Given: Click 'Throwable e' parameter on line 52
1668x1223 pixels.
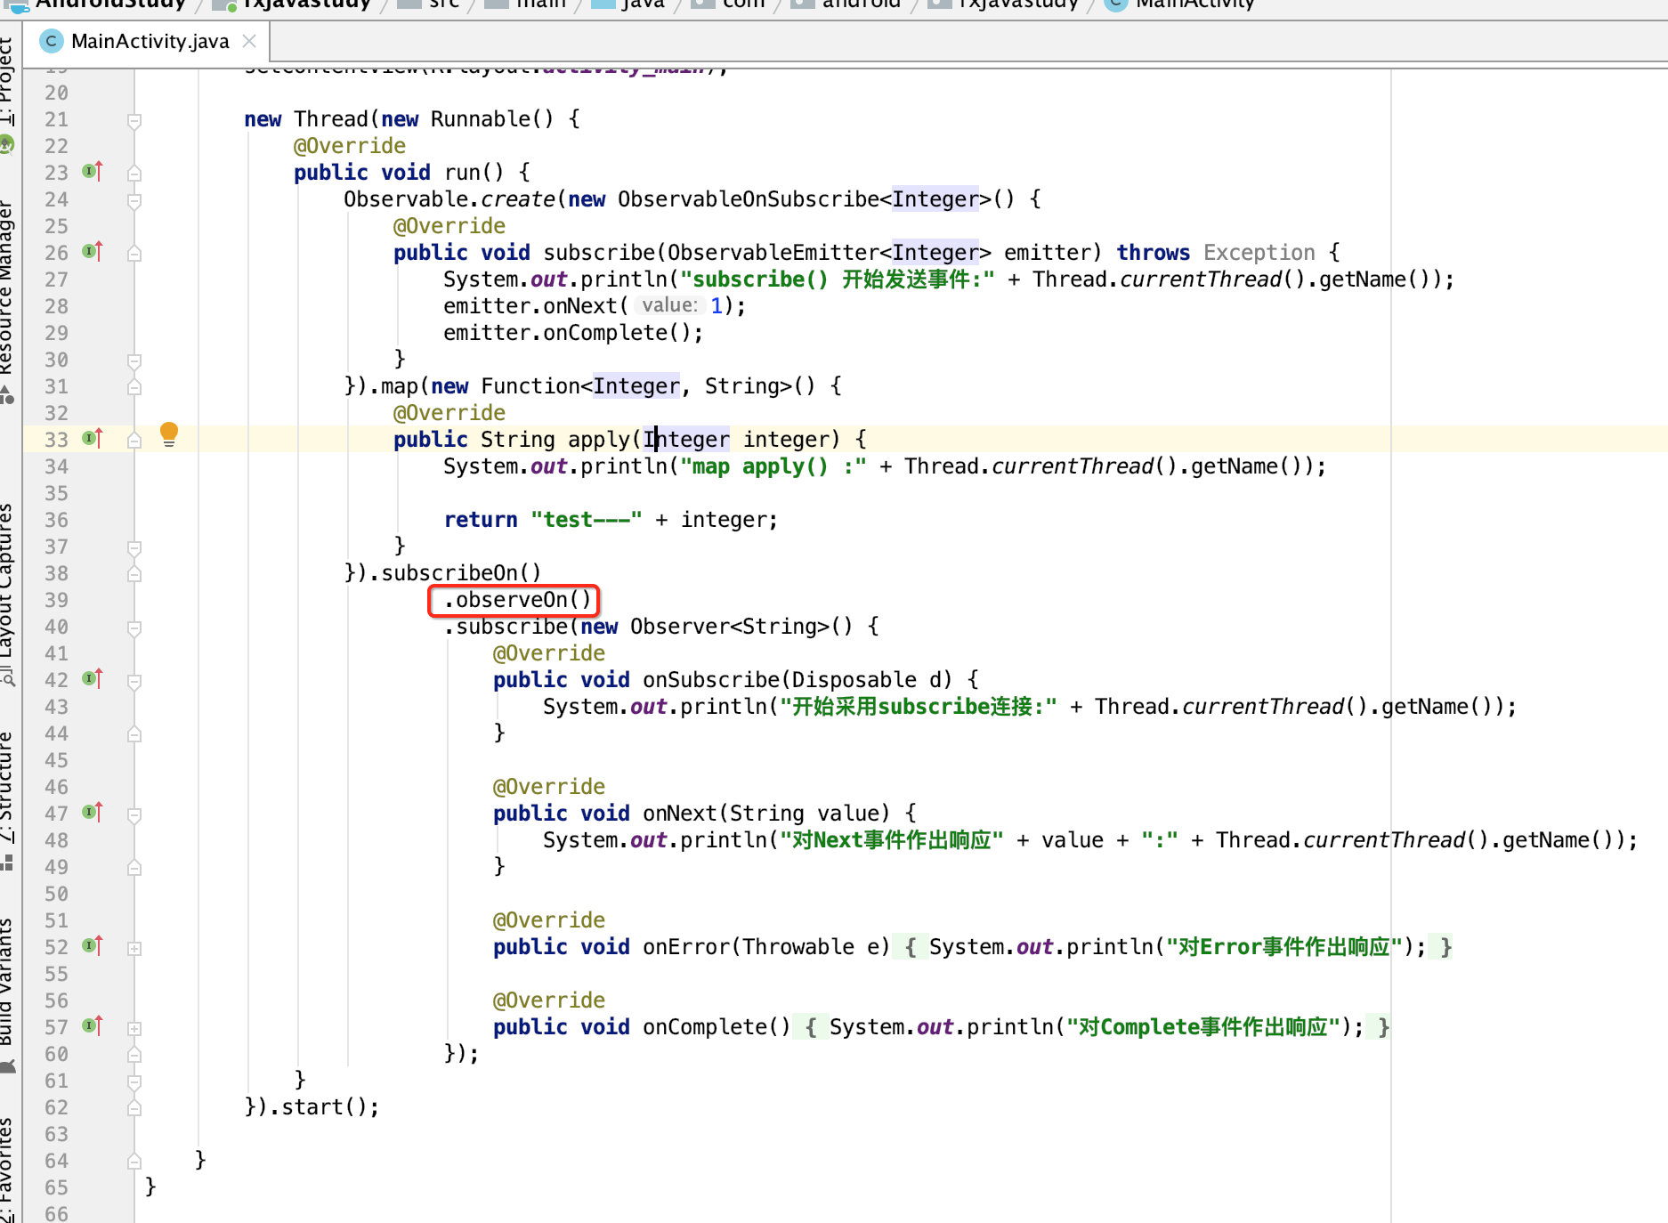Looking at the screenshot, I should point(810,947).
